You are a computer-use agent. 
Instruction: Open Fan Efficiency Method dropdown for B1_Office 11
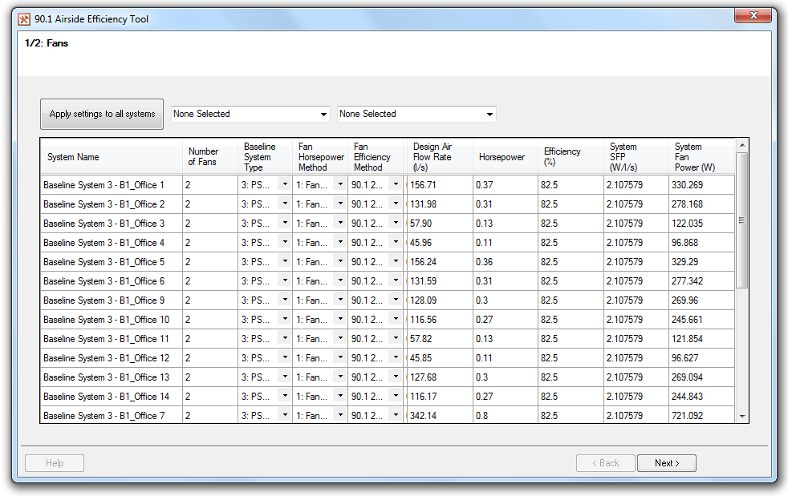click(396, 338)
